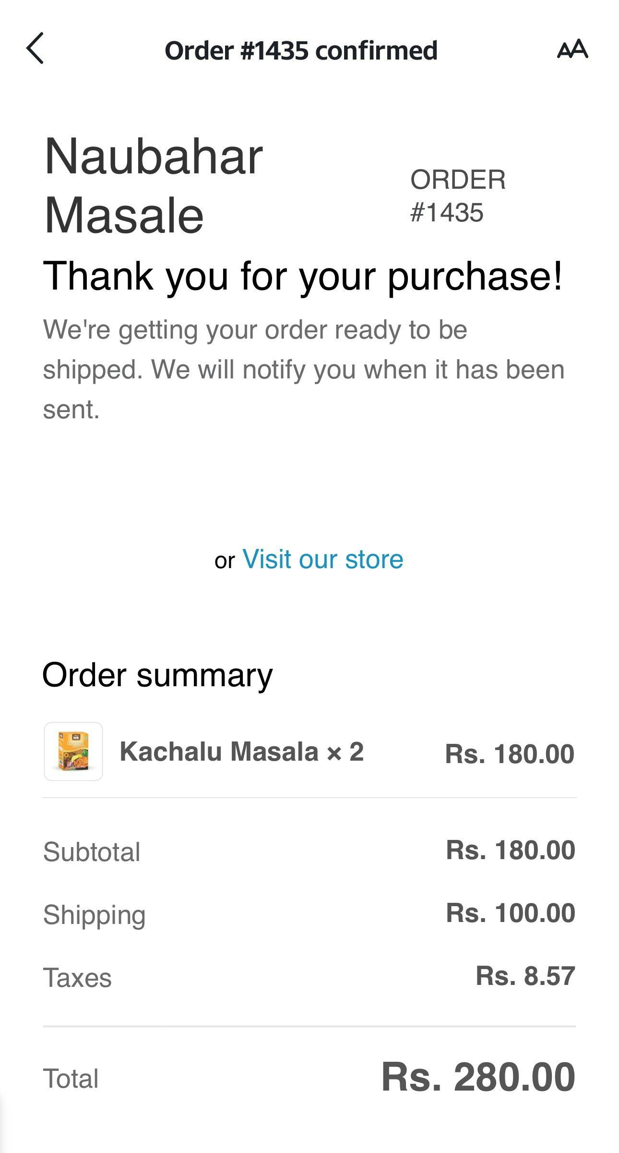
Task: Click the Visit our store link
Action: 322,559
